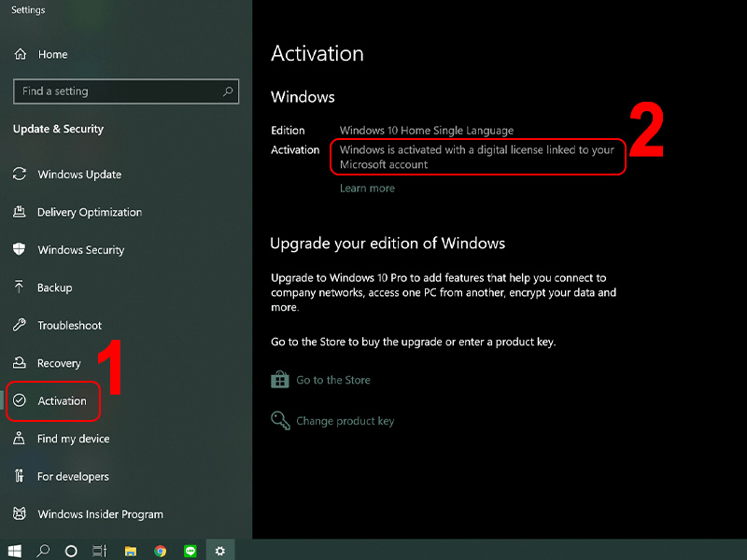Launch Google Chrome from taskbar
The image size is (747, 560).
tap(161, 551)
